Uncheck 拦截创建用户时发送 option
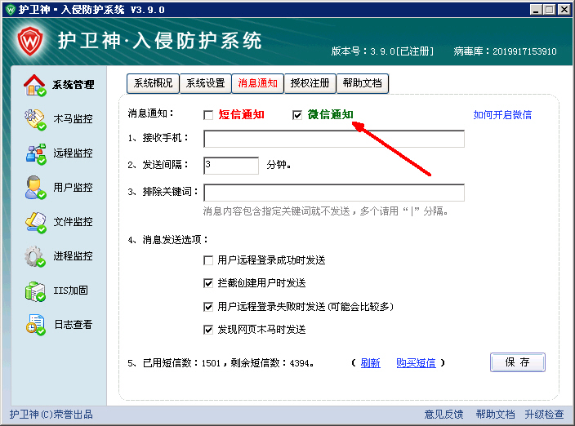Viewport: 575px width, 426px height. [208, 283]
